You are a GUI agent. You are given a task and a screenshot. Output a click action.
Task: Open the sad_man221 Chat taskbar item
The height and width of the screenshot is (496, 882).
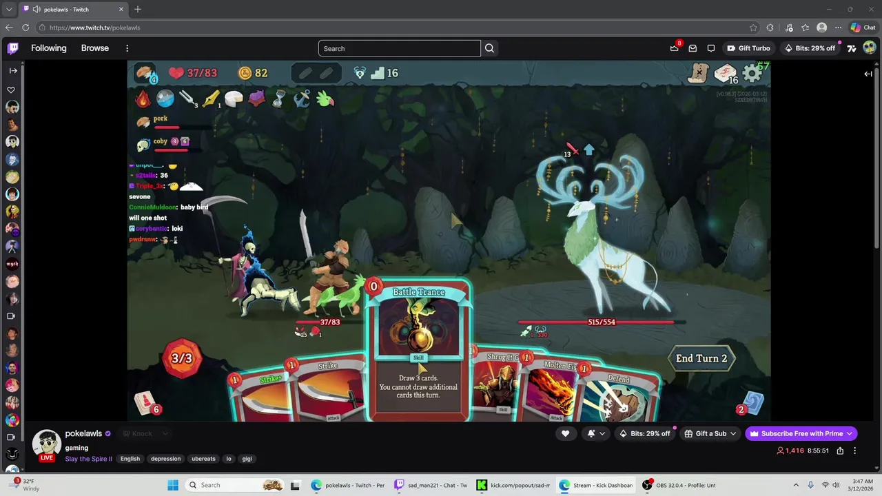coord(431,485)
